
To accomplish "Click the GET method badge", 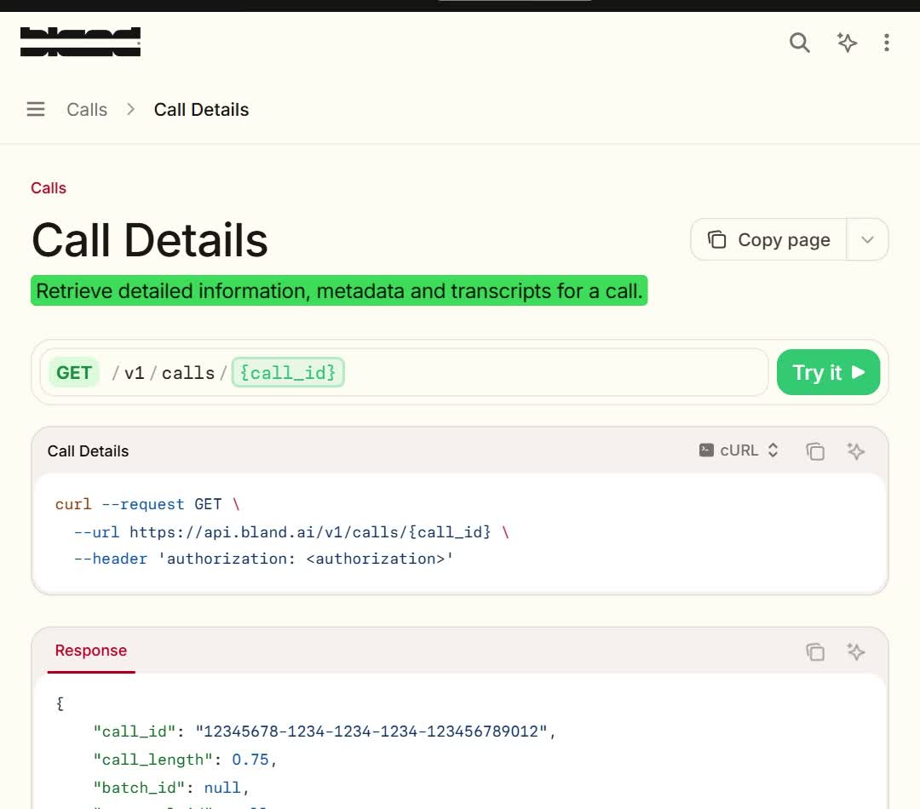I will (x=74, y=372).
